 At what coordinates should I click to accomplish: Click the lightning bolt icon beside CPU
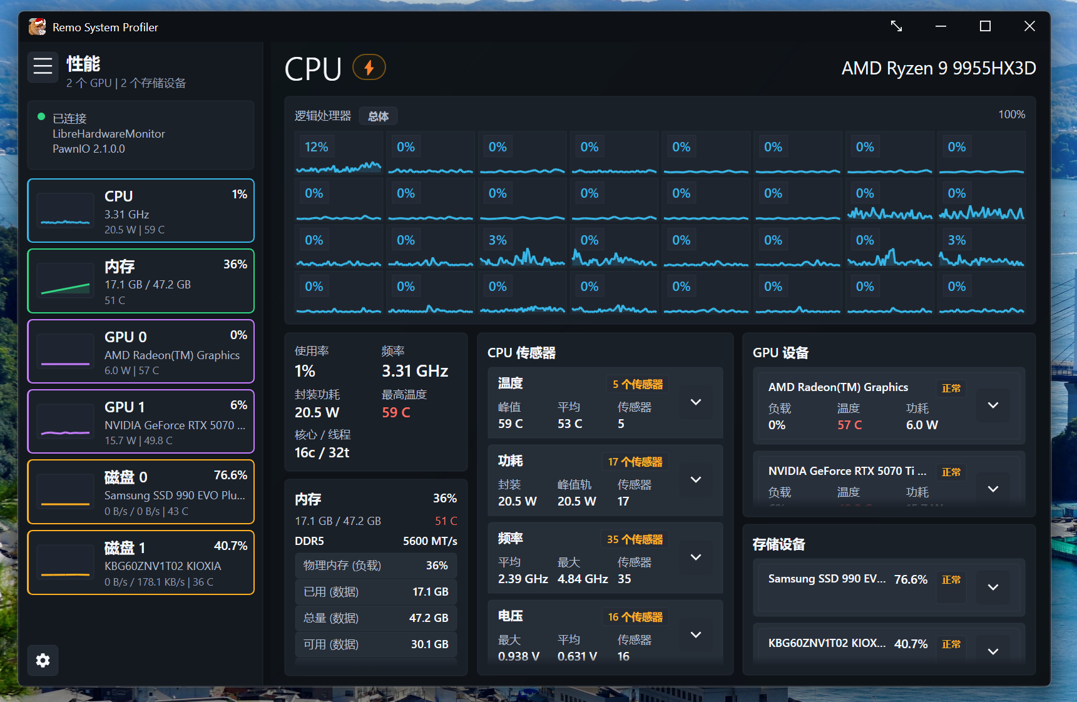point(369,68)
